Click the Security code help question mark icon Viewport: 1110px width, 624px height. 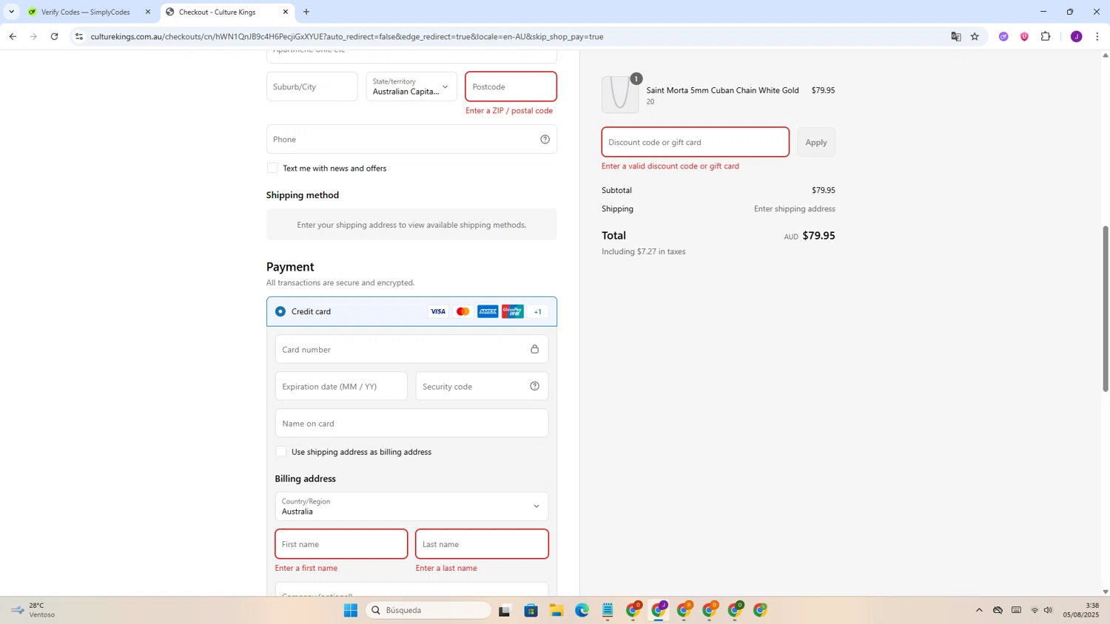tap(534, 386)
